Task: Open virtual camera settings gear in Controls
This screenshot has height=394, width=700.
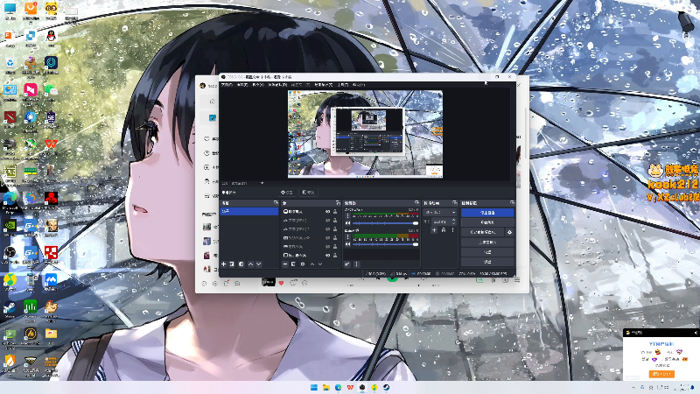Action: coord(509,232)
